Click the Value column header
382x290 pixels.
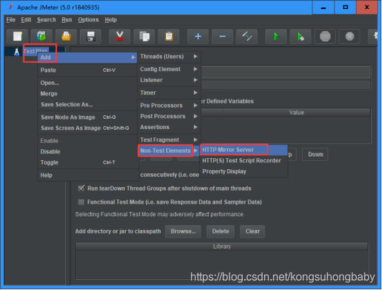tap(296, 113)
